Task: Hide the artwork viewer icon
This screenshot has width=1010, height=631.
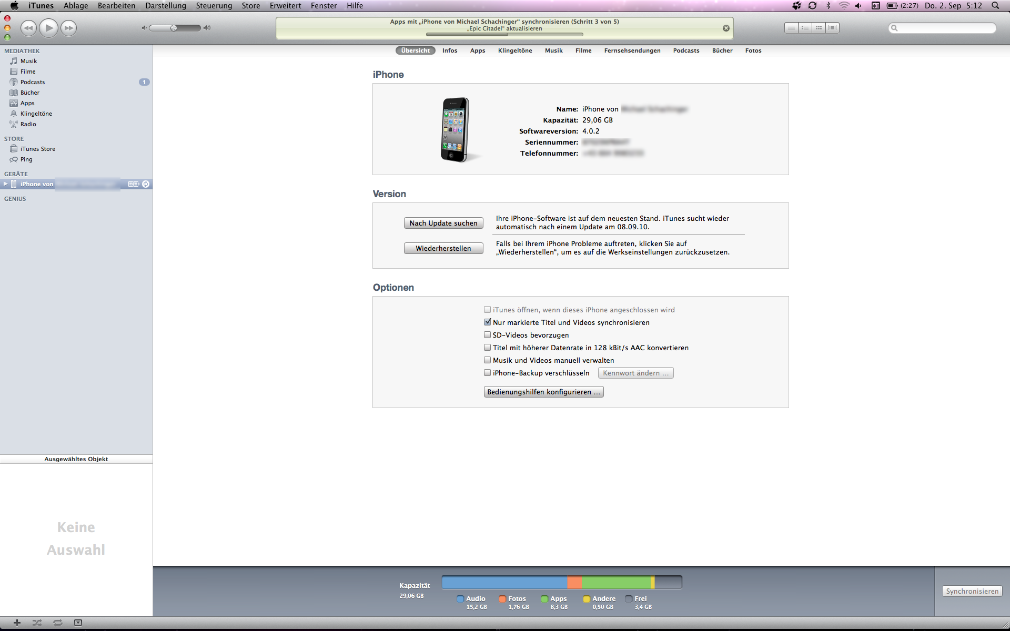Action: (78, 623)
